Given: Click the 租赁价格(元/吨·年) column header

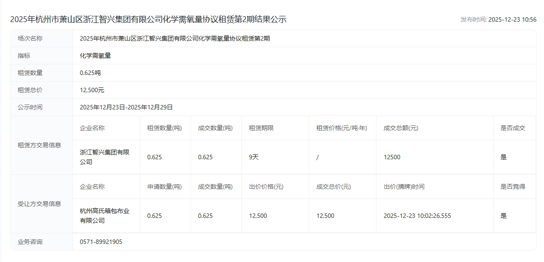Looking at the screenshot, I should 341,128.
